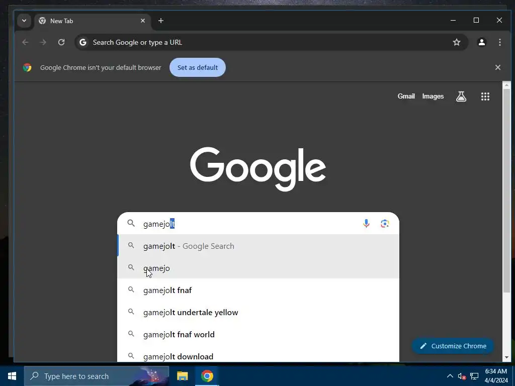This screenshot has width=515, height=386.
Task: Maximize the Chrome window
Action: 476,20
